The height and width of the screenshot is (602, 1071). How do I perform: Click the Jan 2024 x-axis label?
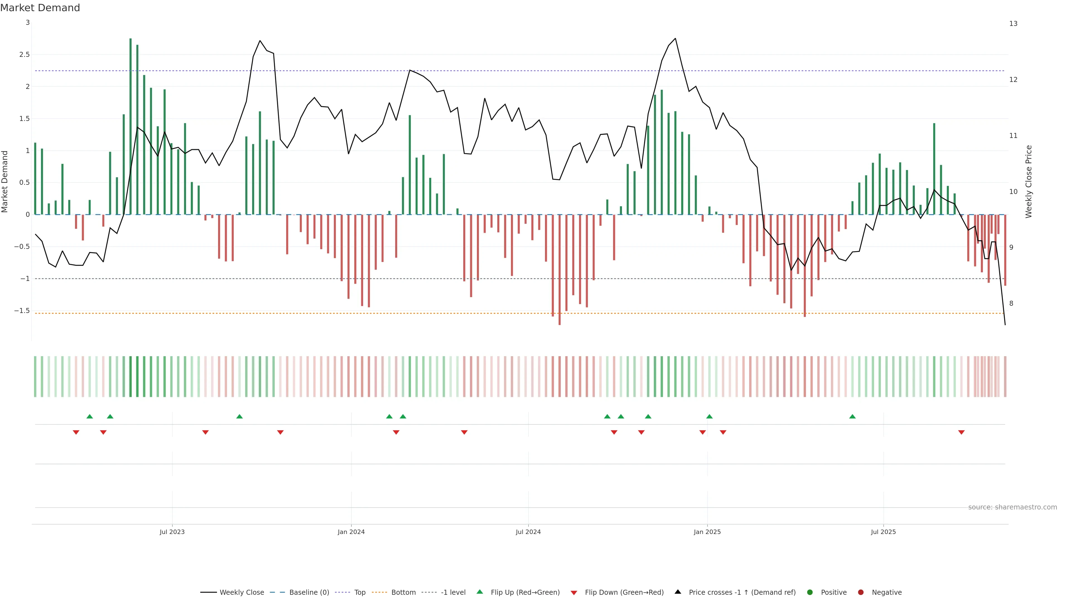click(x=351, y=532)
